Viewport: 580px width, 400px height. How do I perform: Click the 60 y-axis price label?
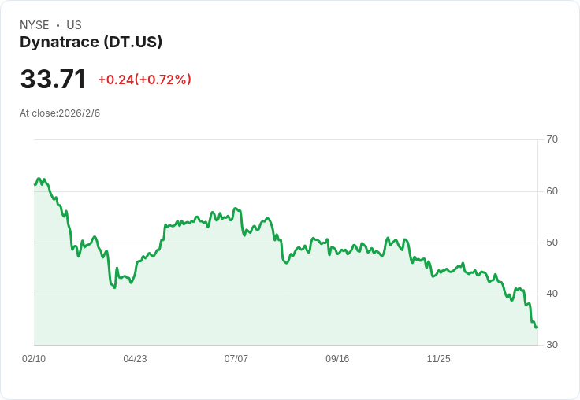click(x=552, y=191)
